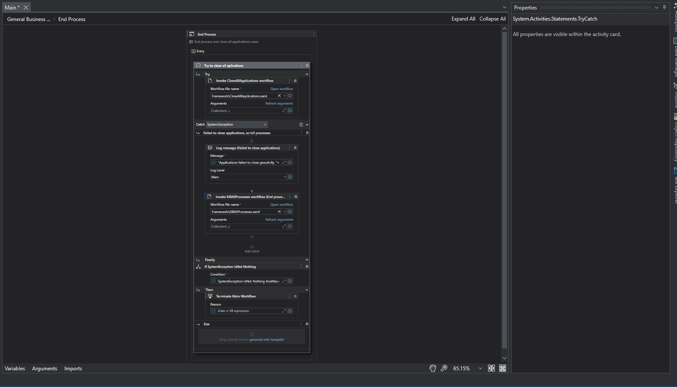The width and height of the screenshot is (677, 387).
Task: Open options for Invoke KillAllProcesses workflow activity
Action: click(x=290, y=197)
